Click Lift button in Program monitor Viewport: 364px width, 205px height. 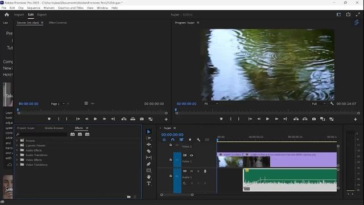click(x=296, y=119)
